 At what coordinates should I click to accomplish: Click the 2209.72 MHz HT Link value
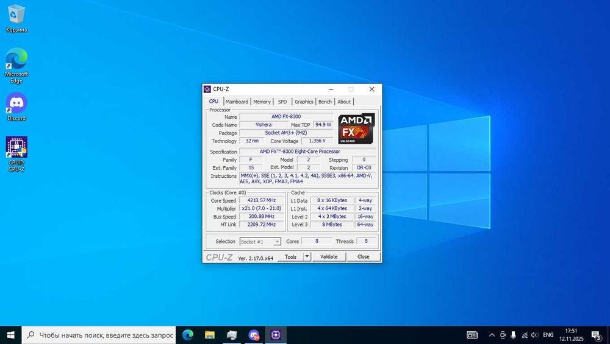[x=262, y=225]
